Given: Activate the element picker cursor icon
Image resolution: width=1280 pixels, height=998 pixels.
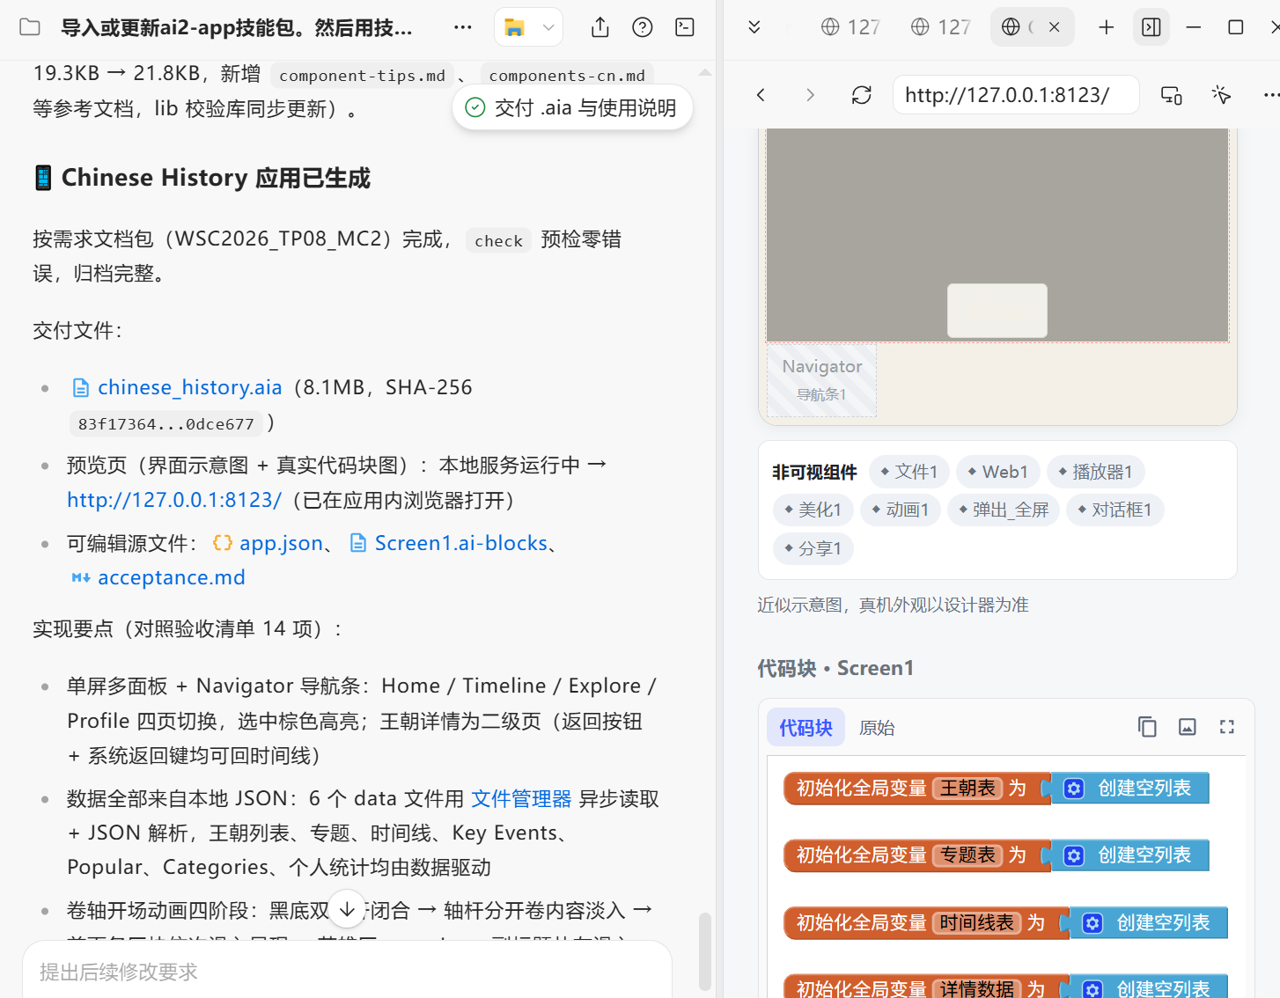Looking at the screenshot, I should (1221, 94).
